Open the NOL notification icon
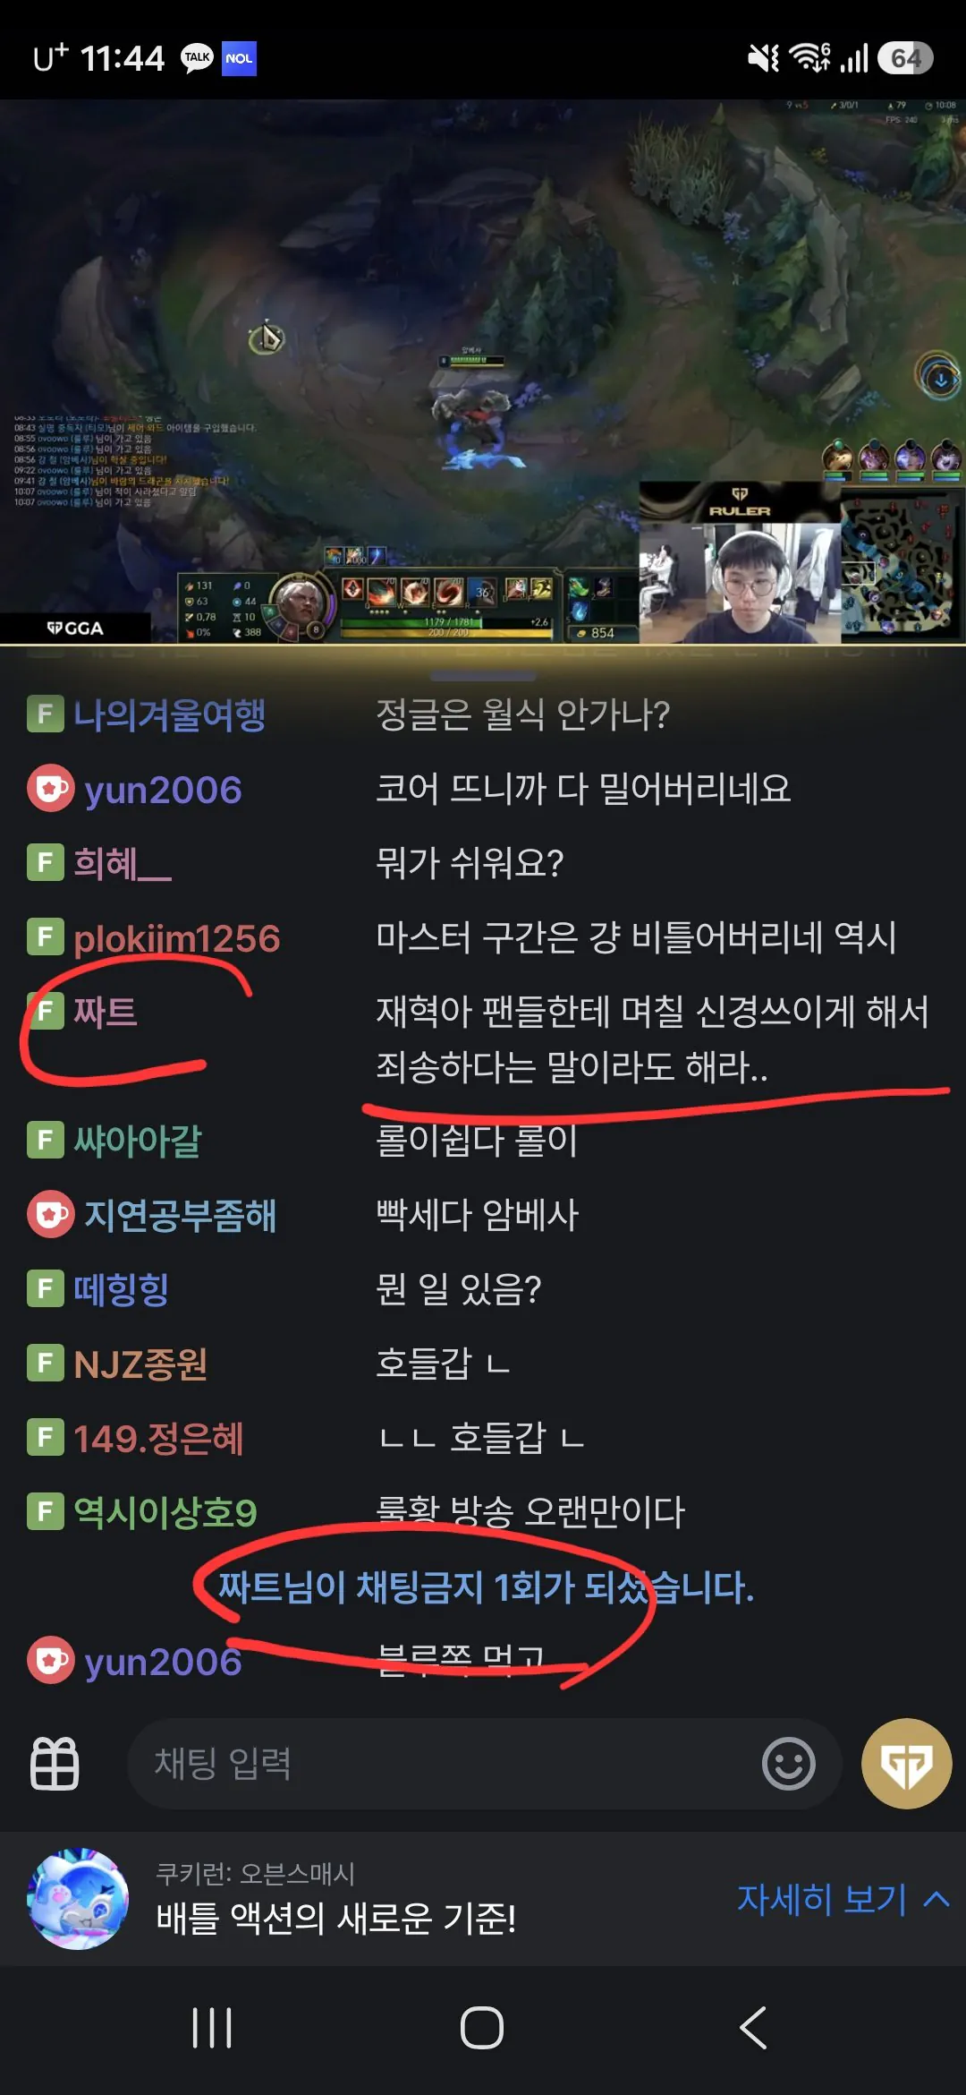The image size is (966, 2095). coord(239,58)
